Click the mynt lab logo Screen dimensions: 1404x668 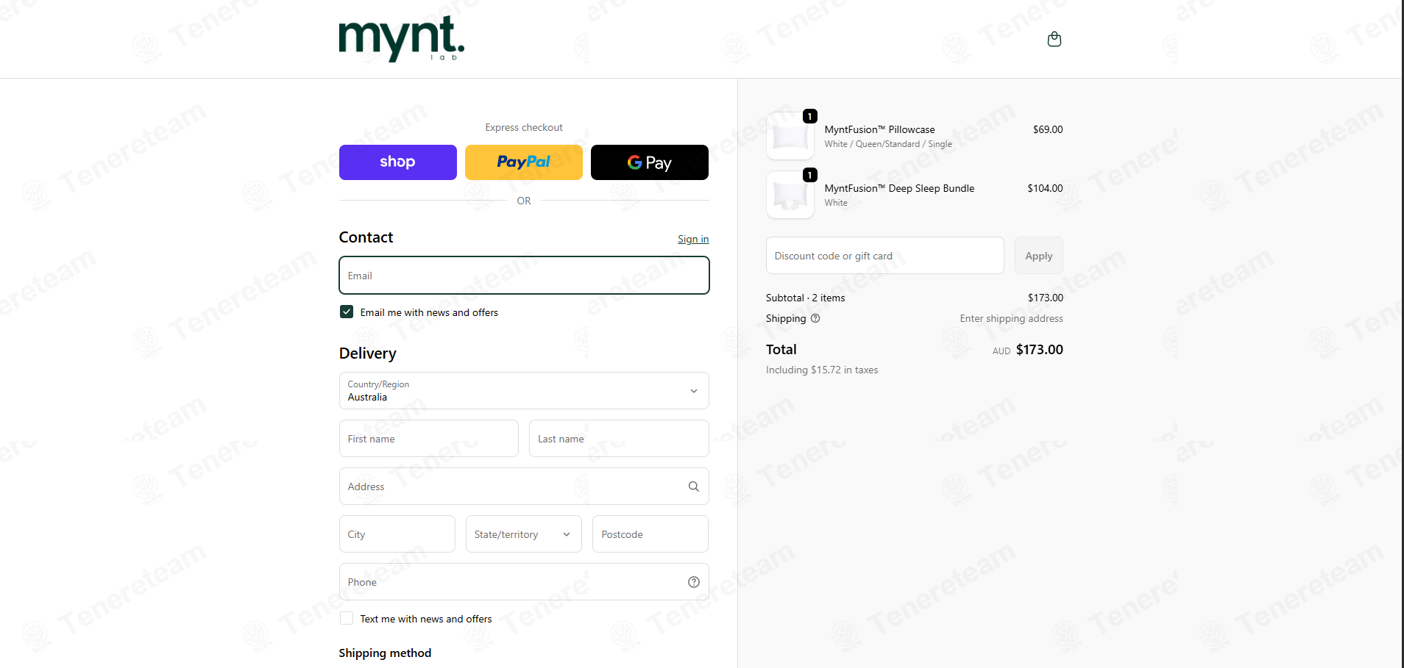pyautogui.click(x=402, y=39)
